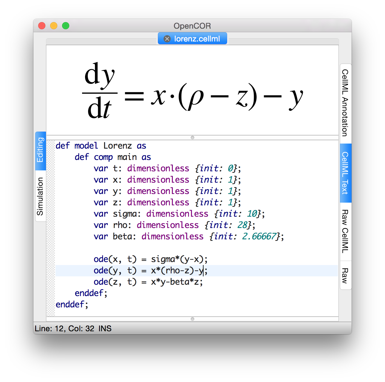The image size is (385, 382).
Task: Switch to the Editing mode tab
Action: [x=41, y=151]
